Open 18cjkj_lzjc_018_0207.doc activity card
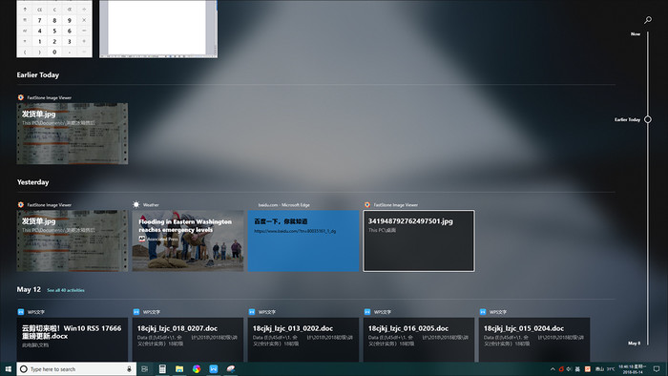Viewport: 668px width, 376px height. tap(188, 340)
